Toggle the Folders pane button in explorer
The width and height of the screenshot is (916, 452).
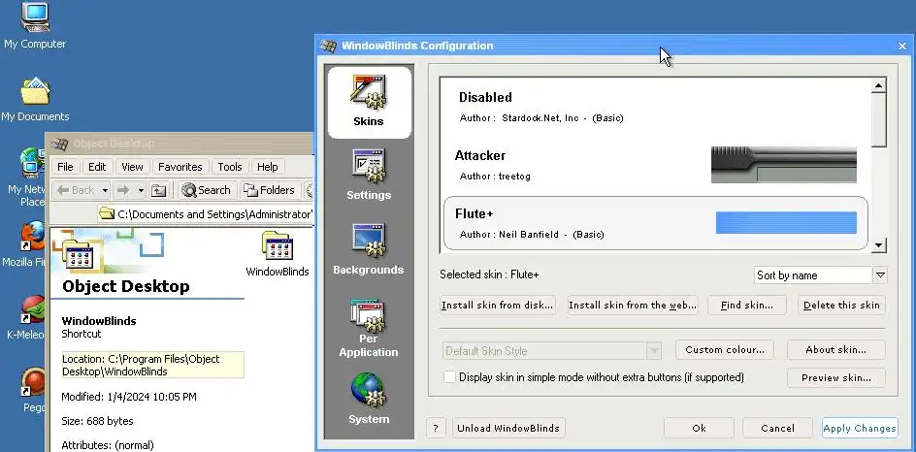point(269,190)
